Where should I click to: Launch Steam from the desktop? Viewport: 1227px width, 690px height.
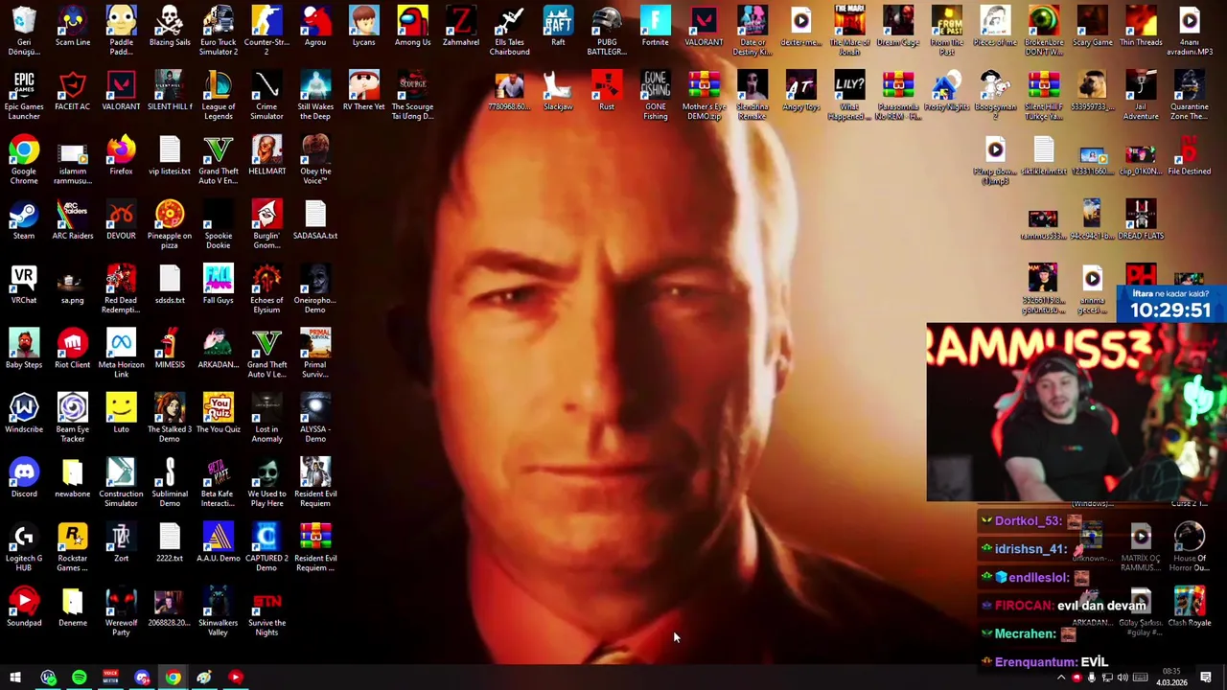(24, 219)
